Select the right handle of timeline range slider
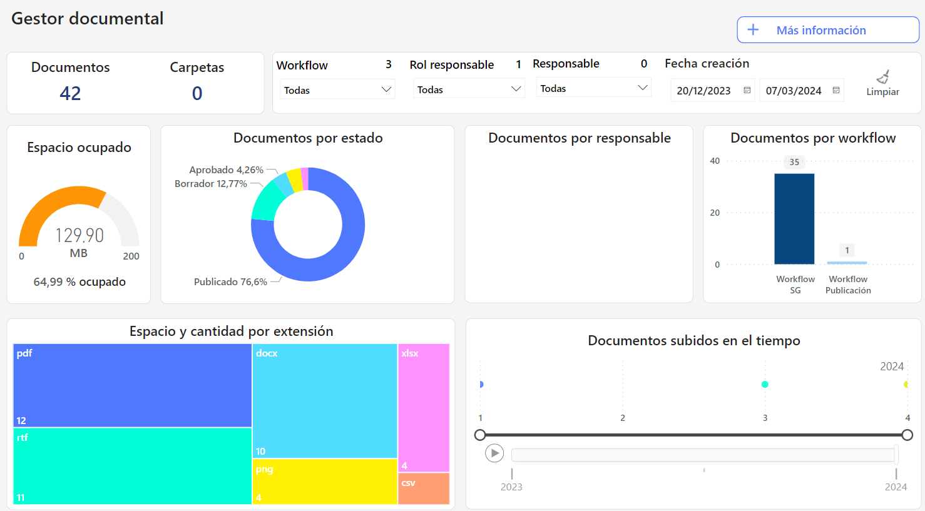925x511 pixels. 907,435
